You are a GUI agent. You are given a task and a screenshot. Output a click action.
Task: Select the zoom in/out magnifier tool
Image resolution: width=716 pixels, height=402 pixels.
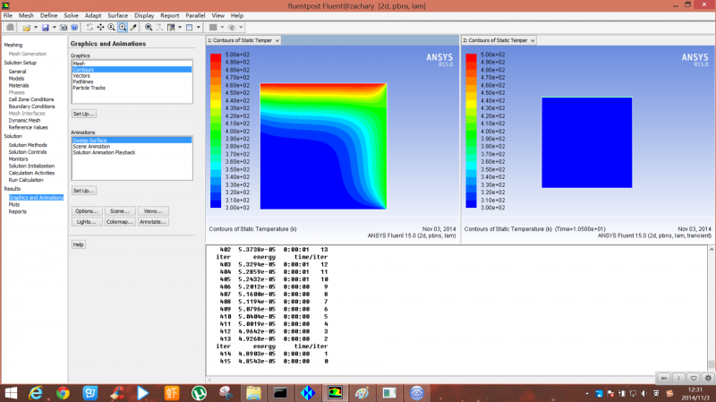pyautogui.click(x=111, y=27)
